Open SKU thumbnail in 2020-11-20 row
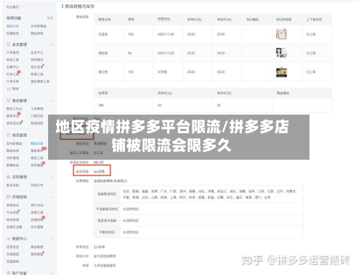This screenshot has height=275, width=359. point(281,53)
